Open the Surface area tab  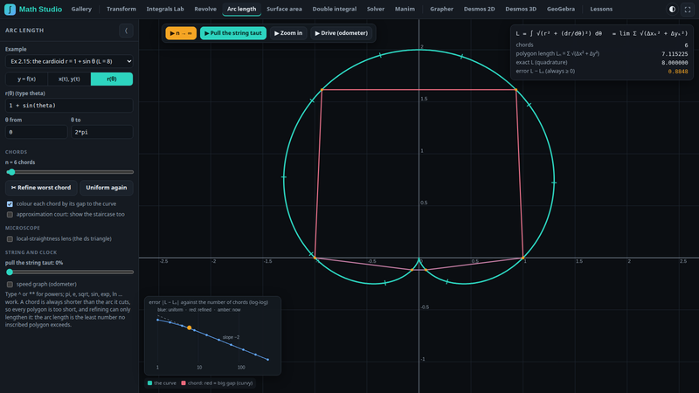(285, 9)
